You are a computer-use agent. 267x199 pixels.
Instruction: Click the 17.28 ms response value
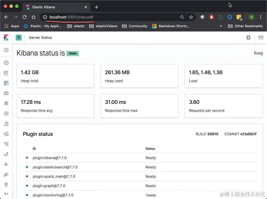pyautogui.click(x=31, y=102)
